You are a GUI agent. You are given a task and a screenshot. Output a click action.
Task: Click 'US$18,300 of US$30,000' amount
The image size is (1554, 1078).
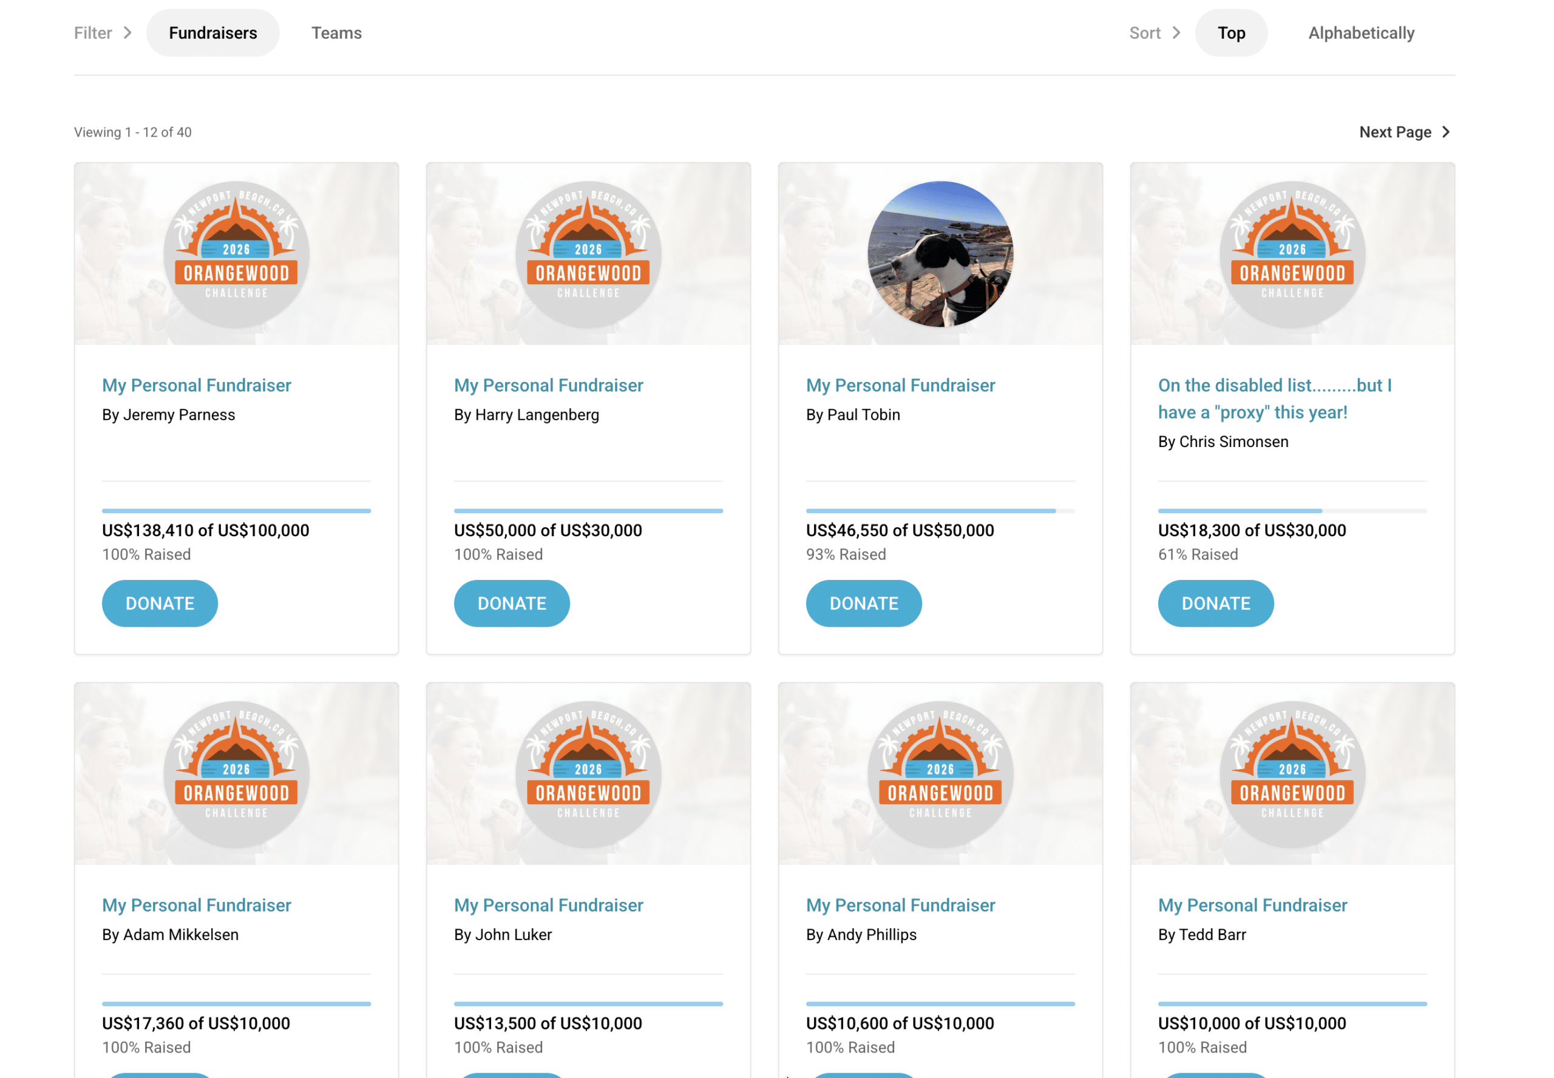1252,531
